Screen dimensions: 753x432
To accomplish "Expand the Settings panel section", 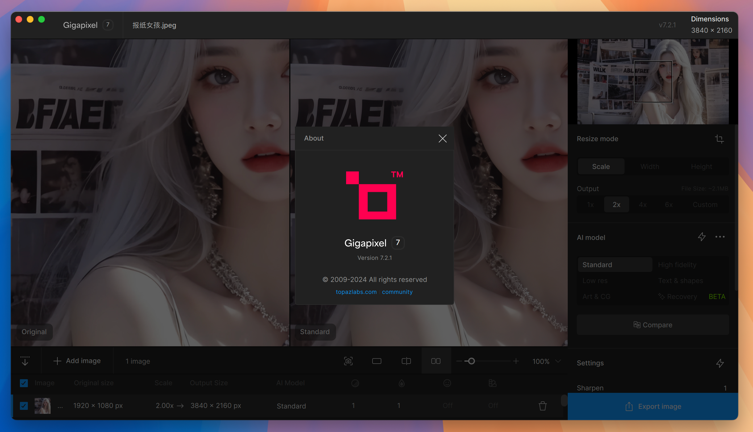I will (590, 362).
